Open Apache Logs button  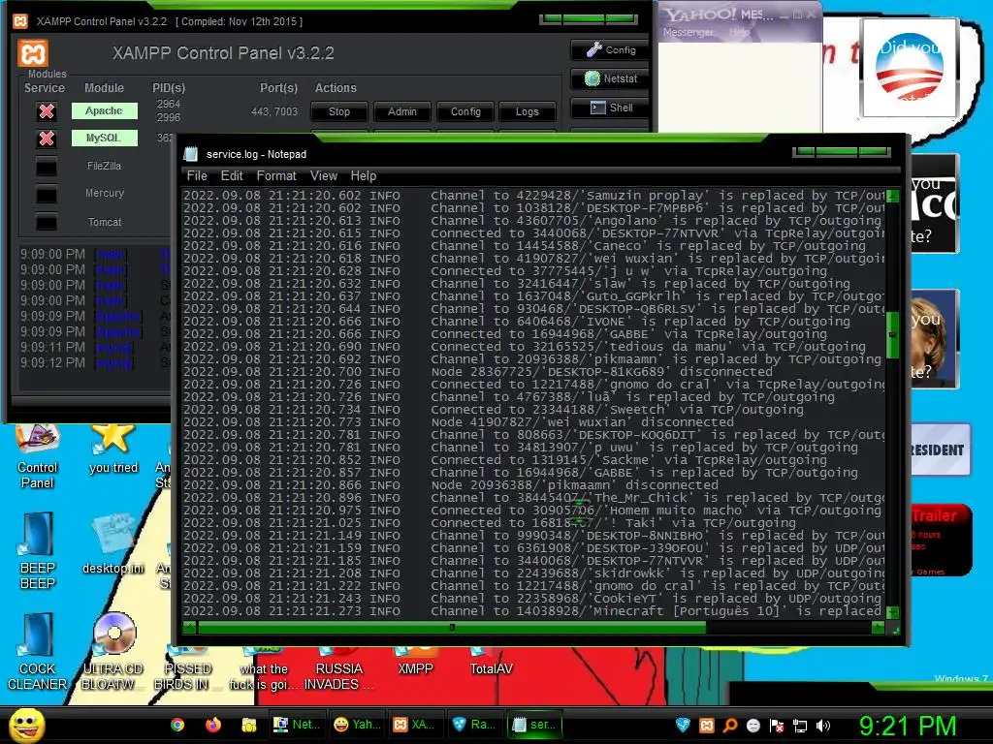click(527, 111)
